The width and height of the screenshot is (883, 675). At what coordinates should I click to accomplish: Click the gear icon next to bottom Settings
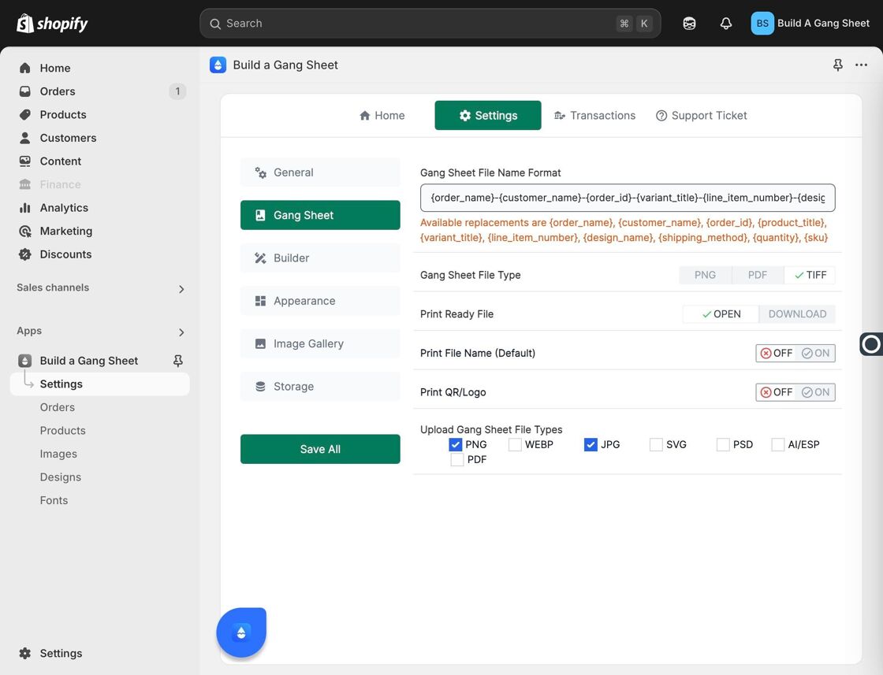24,653
